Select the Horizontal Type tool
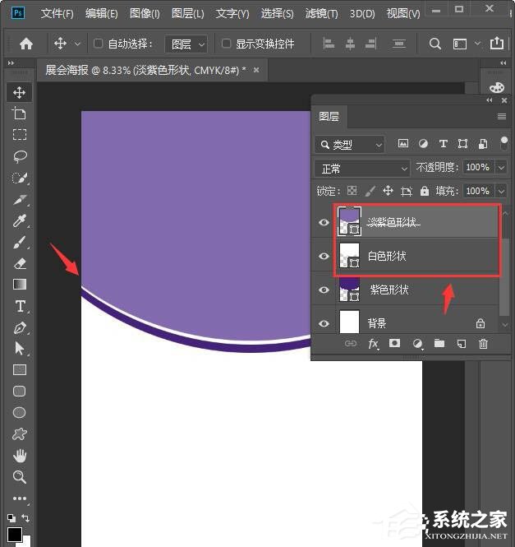515x547 pixels. [20, 306]
